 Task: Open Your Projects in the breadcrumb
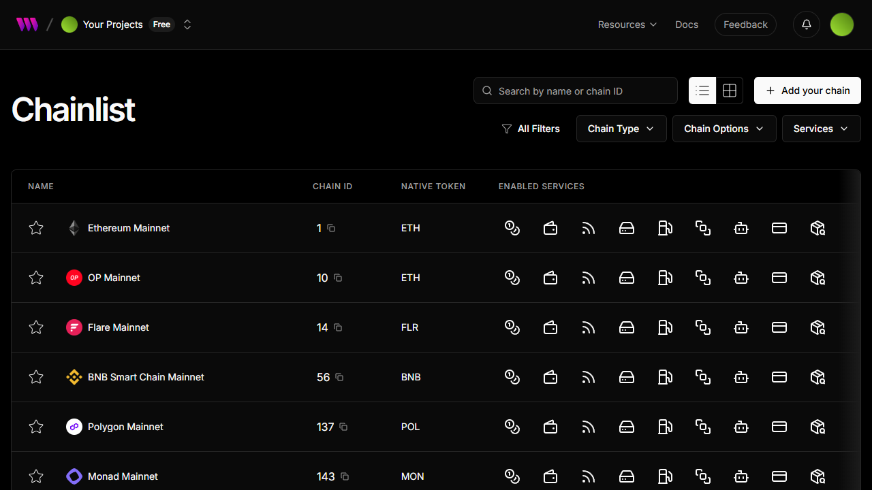[x=102, y=24]
